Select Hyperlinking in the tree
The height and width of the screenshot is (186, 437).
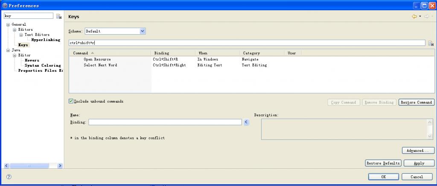[x=46, y=40]
